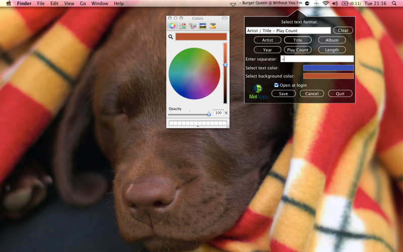Choose the image palettes picker mode

(203, 26)
